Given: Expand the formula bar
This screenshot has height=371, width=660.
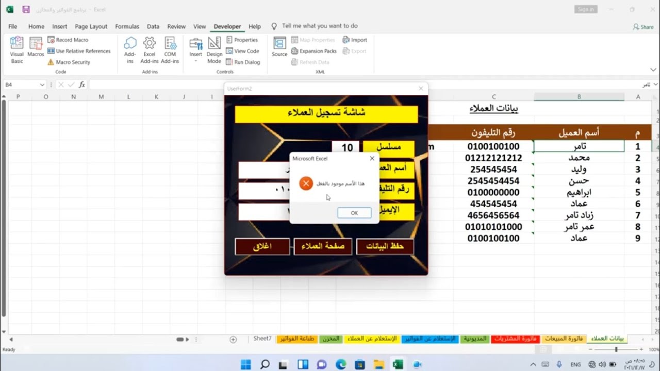Looking at the screenshot, I should [656, 85].
